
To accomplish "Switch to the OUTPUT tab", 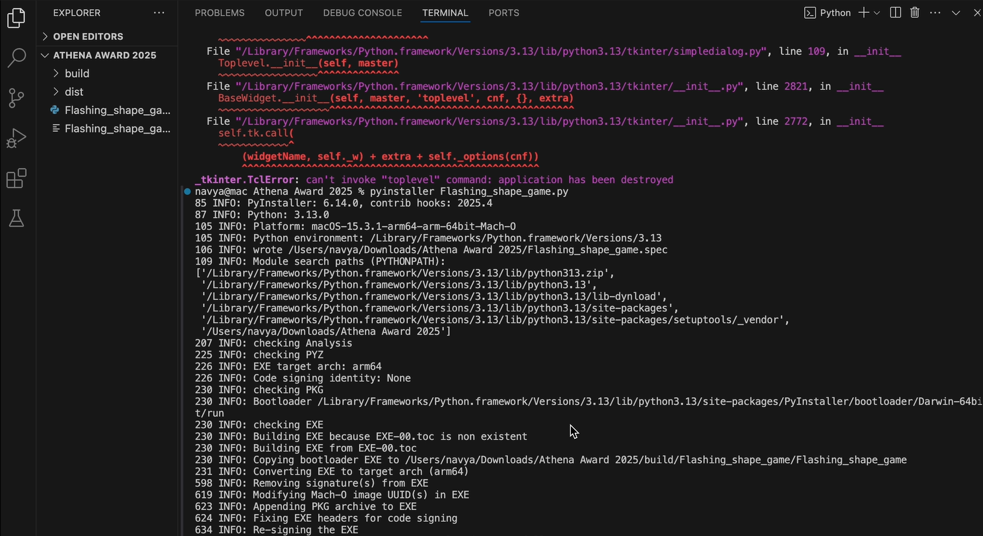I will pyautogui.click(x=284, y=13).
